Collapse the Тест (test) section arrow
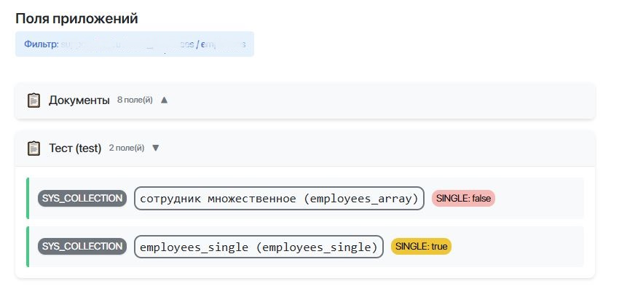This screenshot has height=286, width=619. click(156, 148)
